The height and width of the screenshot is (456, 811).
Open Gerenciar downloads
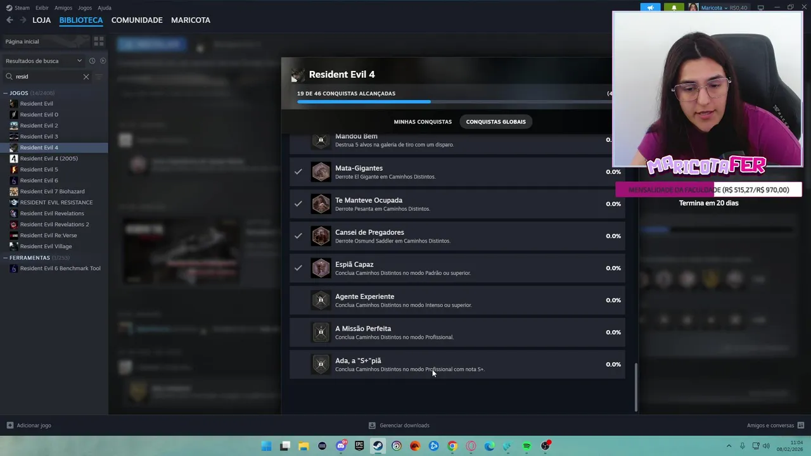click(399, 426)
